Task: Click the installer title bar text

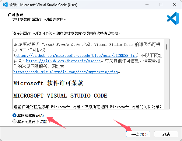Action: (x=43, y=5)
